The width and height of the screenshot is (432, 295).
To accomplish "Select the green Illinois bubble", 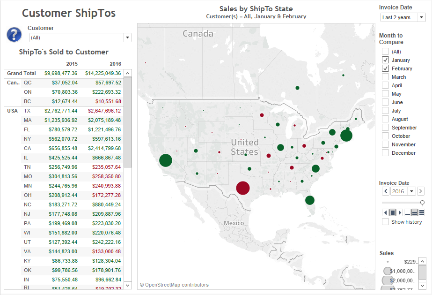I will pos(280,147).
